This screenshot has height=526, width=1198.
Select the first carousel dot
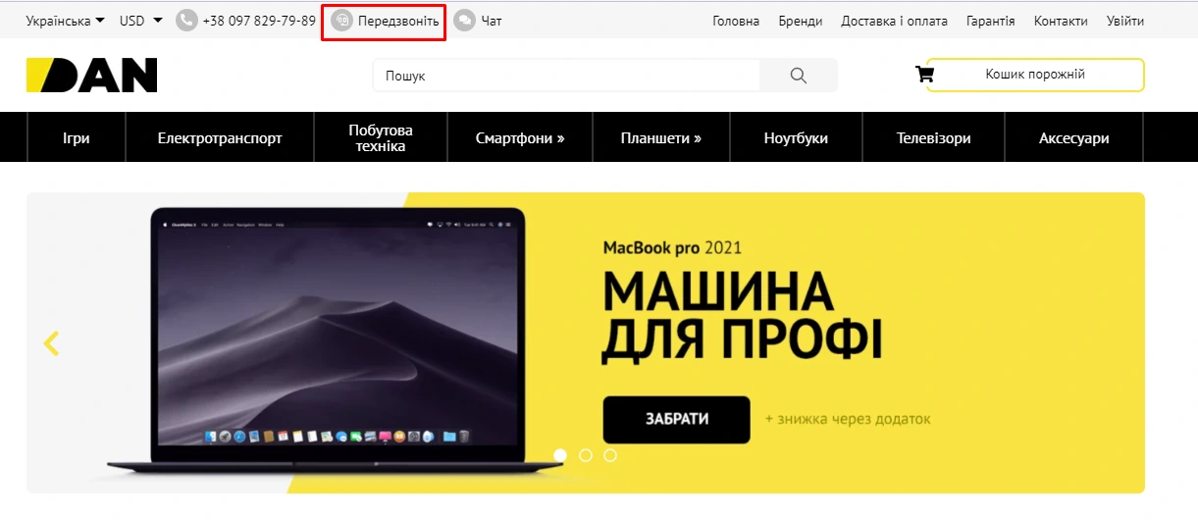coord(560,455)
